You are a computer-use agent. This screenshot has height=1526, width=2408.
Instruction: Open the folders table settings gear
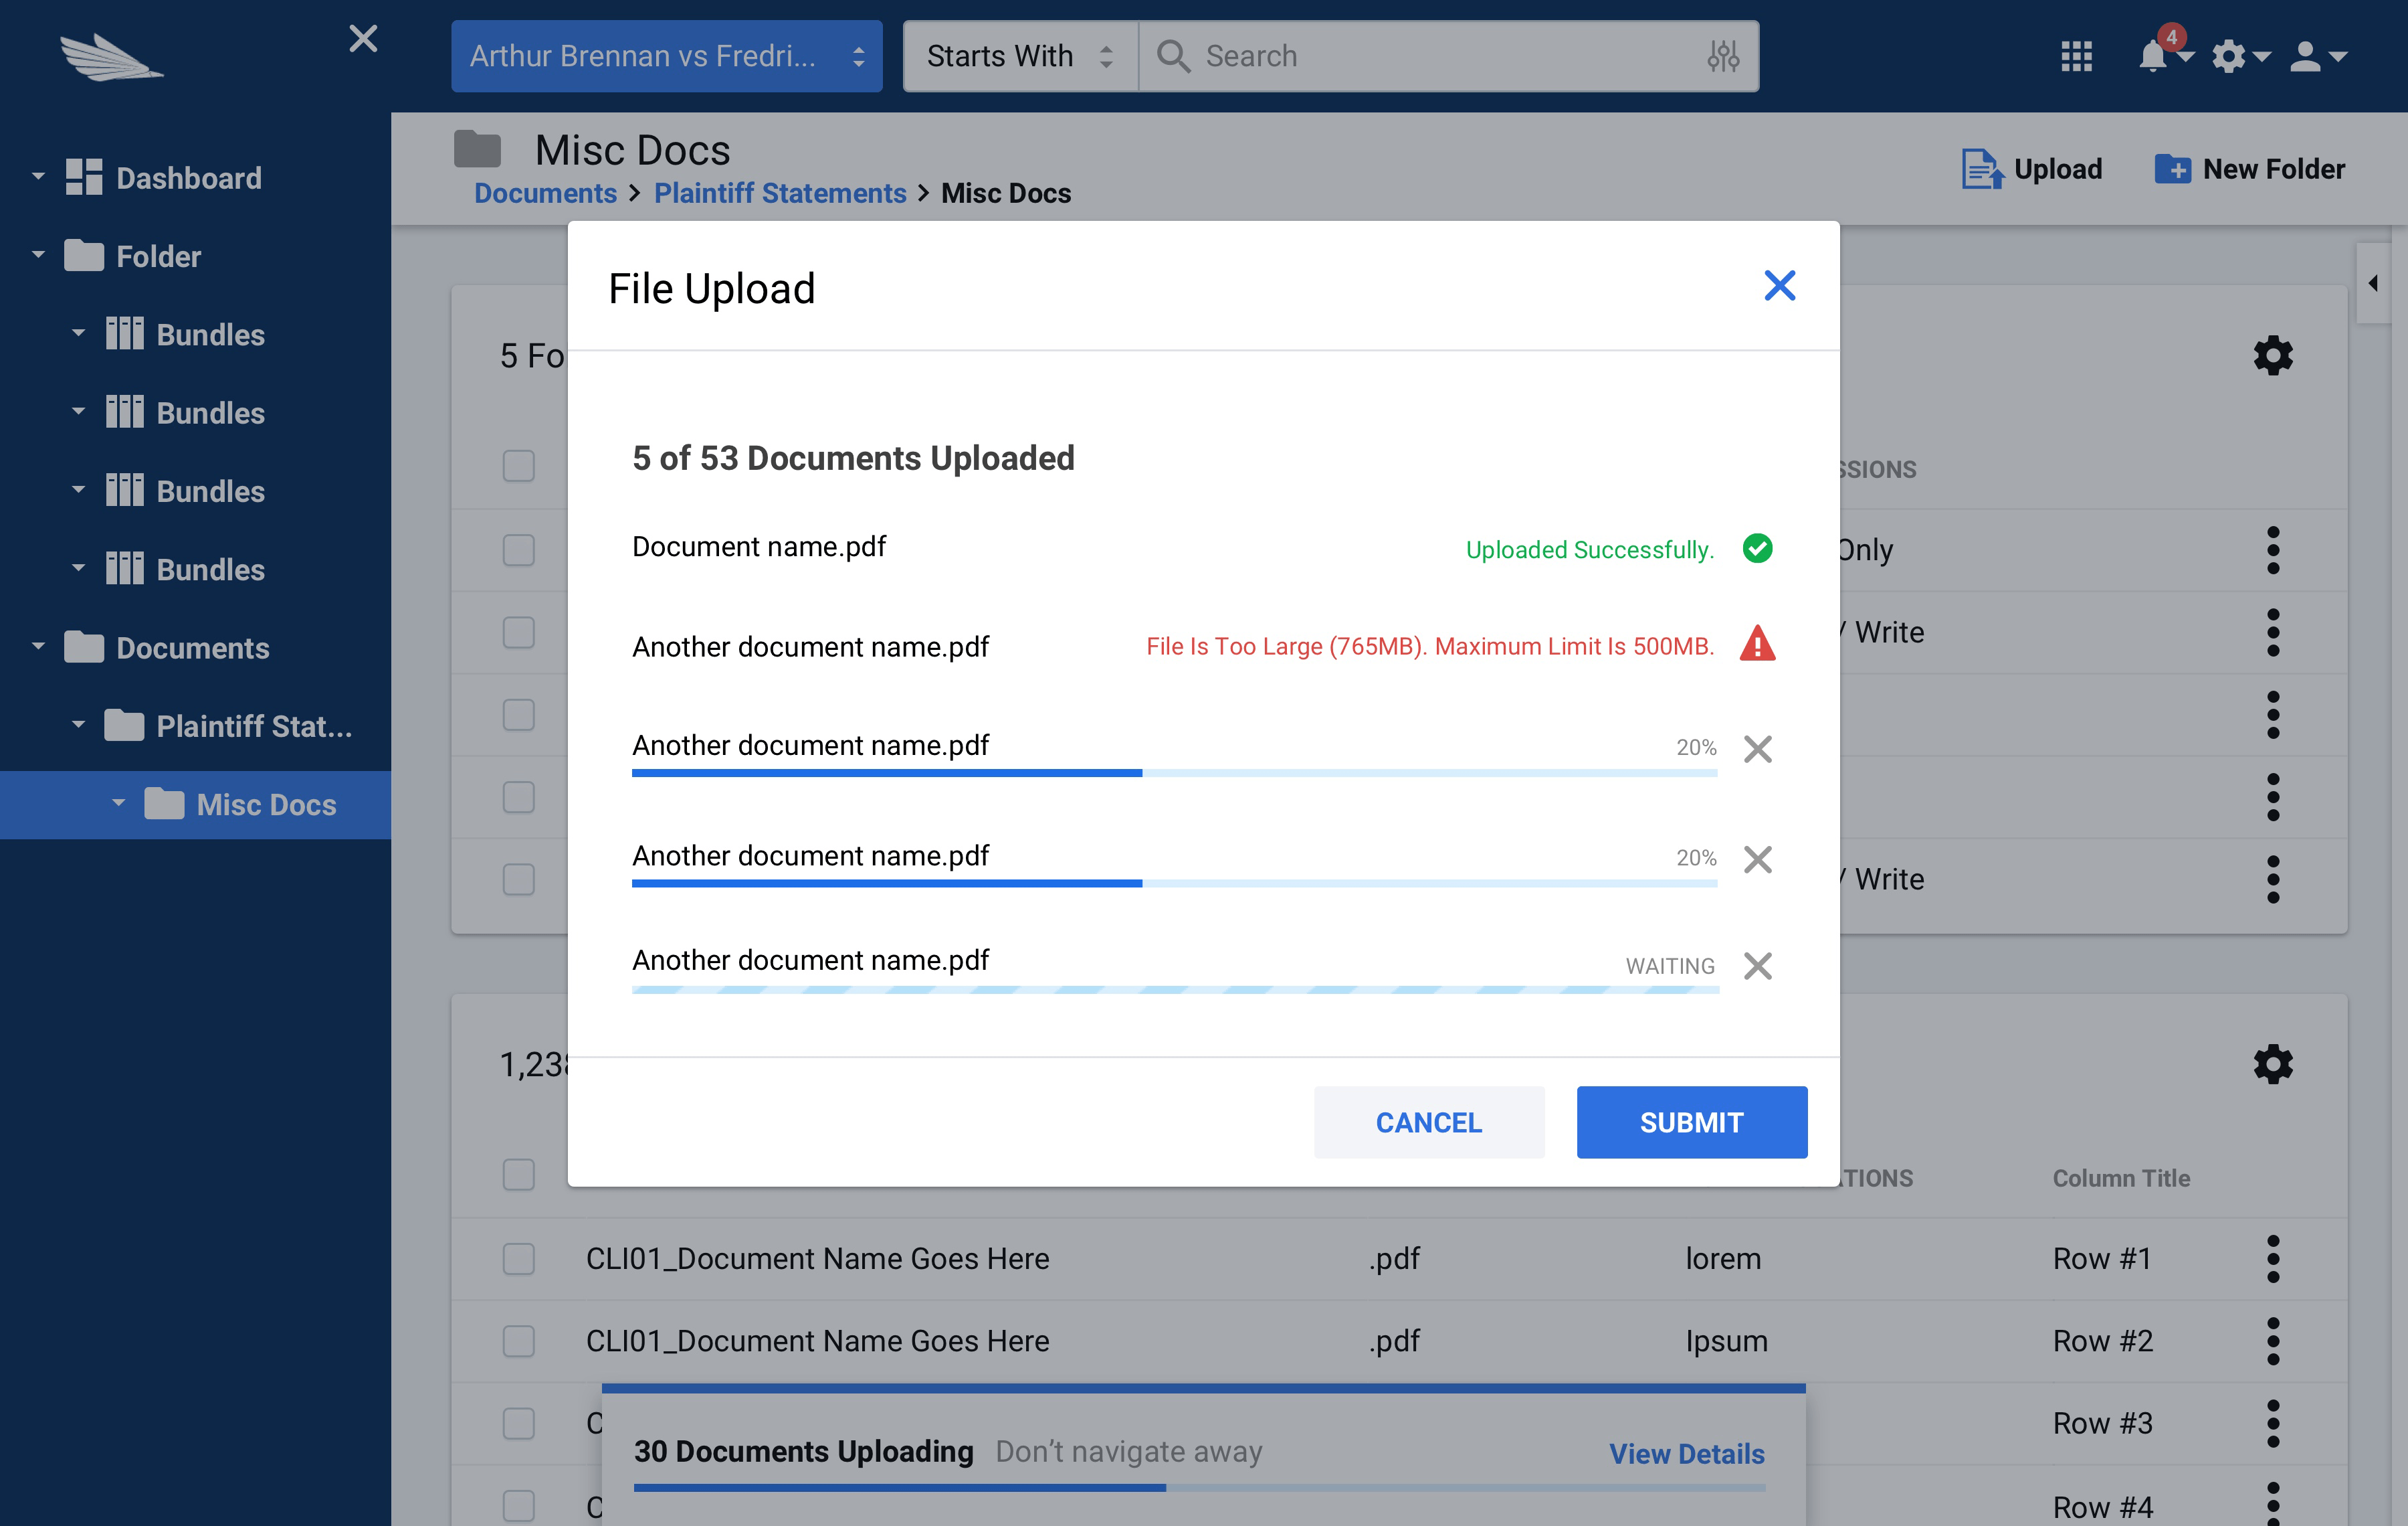(x=2272, y=356)
